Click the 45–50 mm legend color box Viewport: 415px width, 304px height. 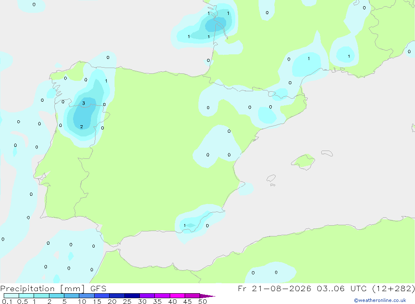(193, 296)
